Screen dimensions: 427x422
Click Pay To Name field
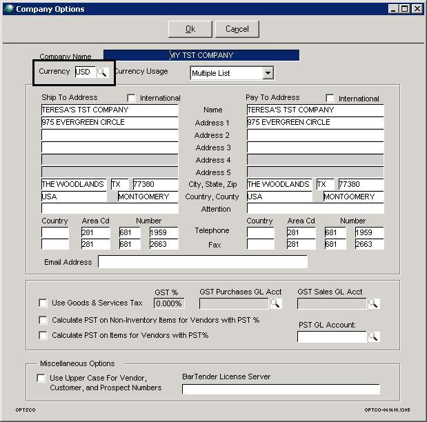click(315, 110)
